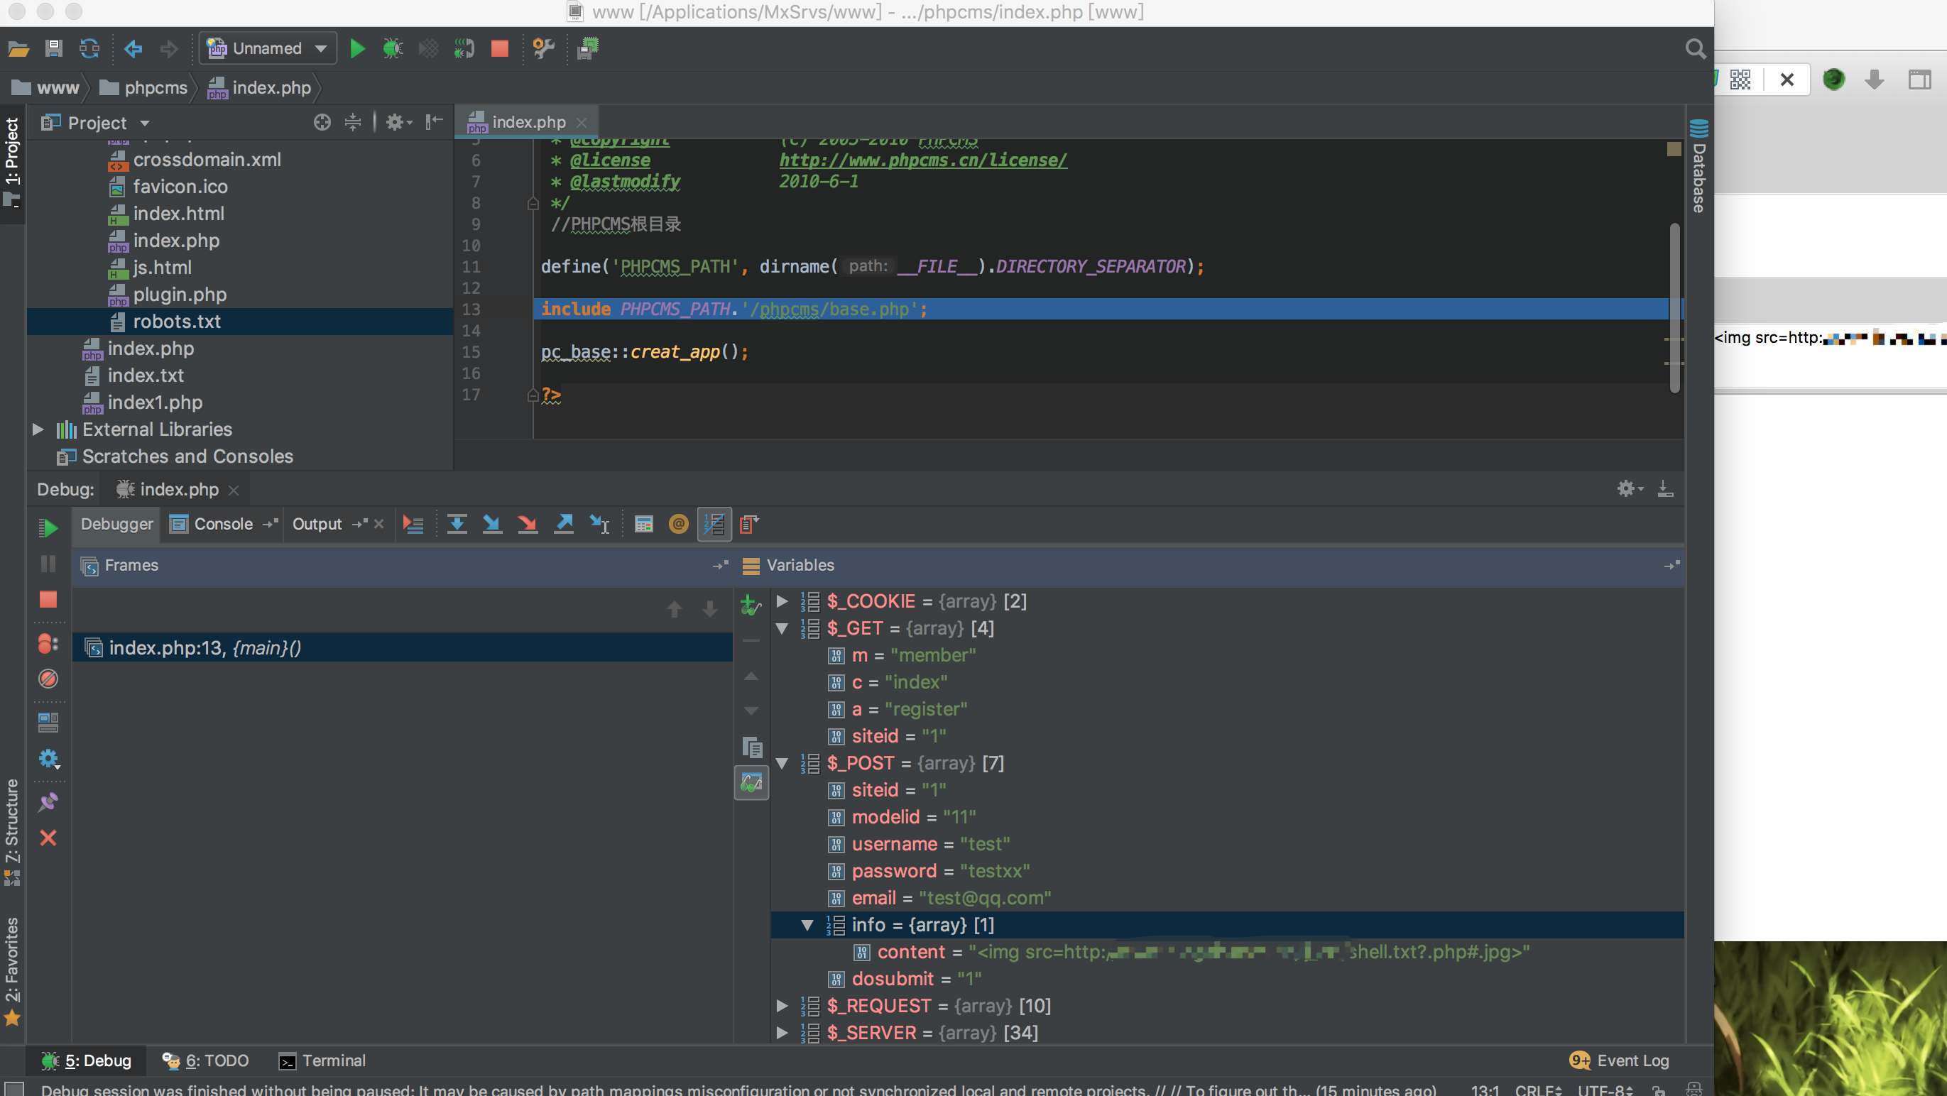Viewport: 1947px width, 1096px height.
Task: Click the Force Step Into icon
Action: [x=528, y=524]
